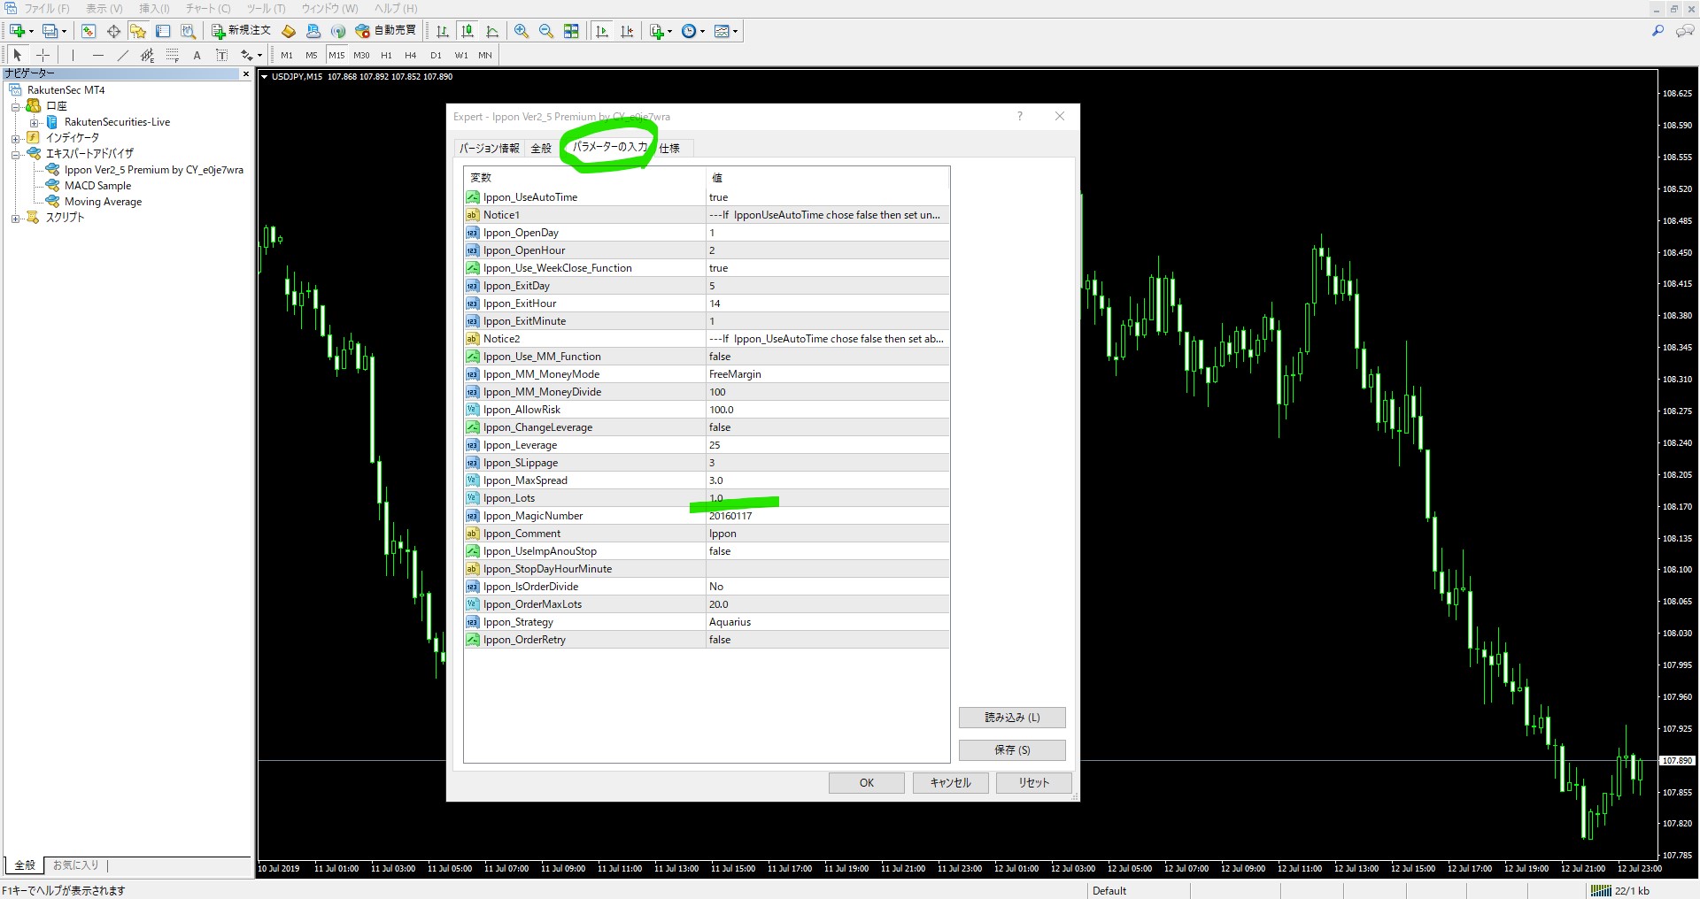Select the equidistant channel tool
Screen dimensions: 1700x899
pos(148,55)
